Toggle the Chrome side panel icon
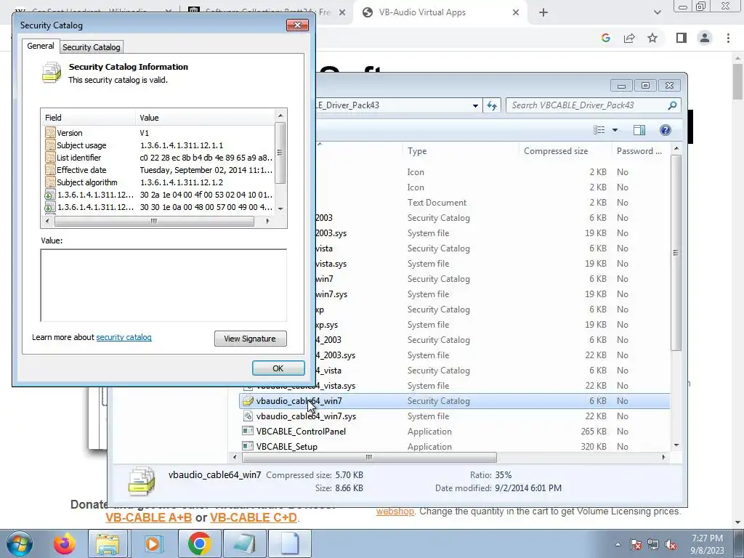This screenshot has width=744, height=558. [x=682, y=38]
